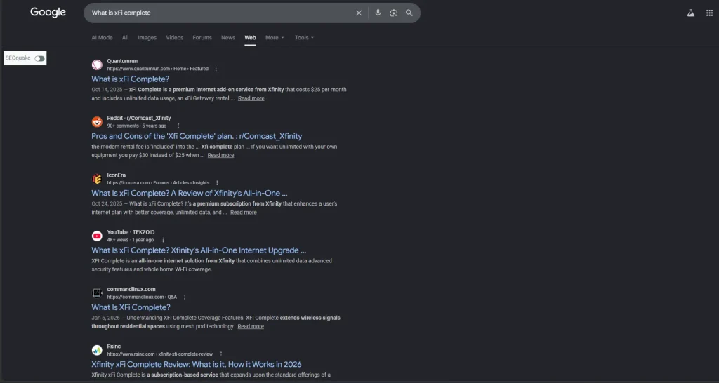Expand the More dropdown
The width and height of the screenshot is (719, 383).
pyautogui.click(x=275, y=38)
